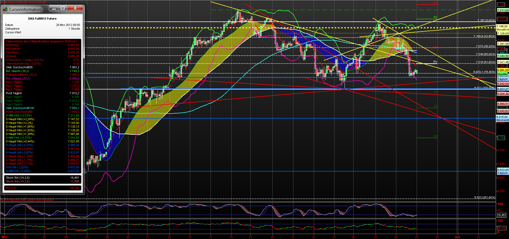509x239 pixels.
Task: Select the 'Gleit. Durchschnitt100' row
Action: (x=42, y=108)
